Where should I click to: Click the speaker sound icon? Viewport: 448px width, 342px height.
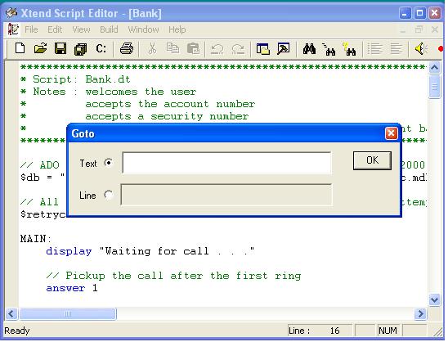pos(421,48)
